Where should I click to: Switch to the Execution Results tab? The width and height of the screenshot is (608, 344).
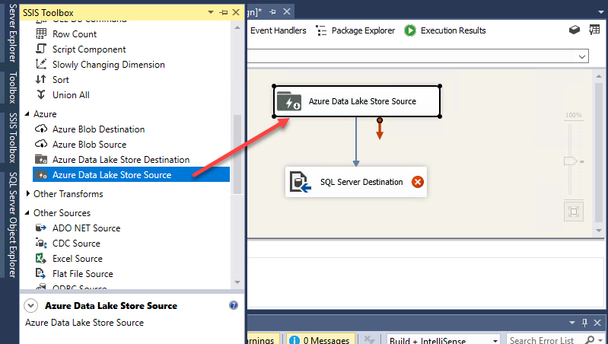pos(444,30)
